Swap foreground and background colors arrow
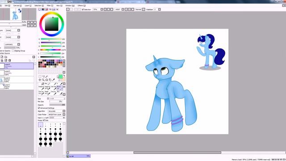 tap(64, 76)
